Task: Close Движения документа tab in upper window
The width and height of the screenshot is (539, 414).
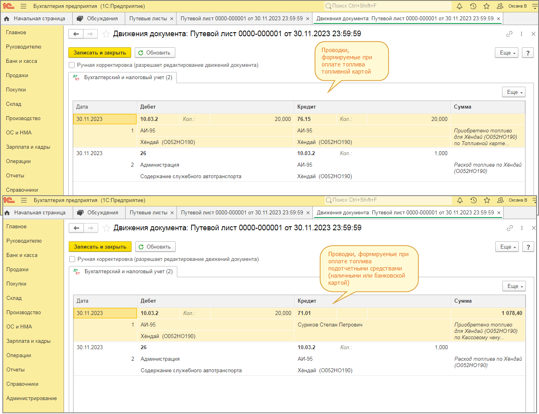Action: pyautogui.click(x=498, y=19)
